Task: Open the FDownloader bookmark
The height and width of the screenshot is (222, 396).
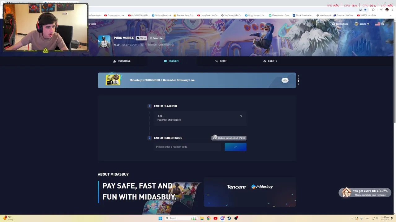Action: (x=279, y=15)
